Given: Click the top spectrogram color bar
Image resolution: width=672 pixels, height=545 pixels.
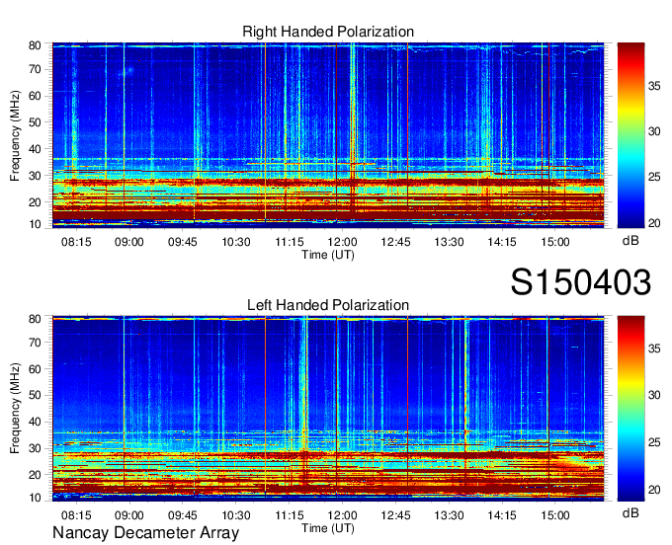Looking at the screenshot, I should point(630,135).
